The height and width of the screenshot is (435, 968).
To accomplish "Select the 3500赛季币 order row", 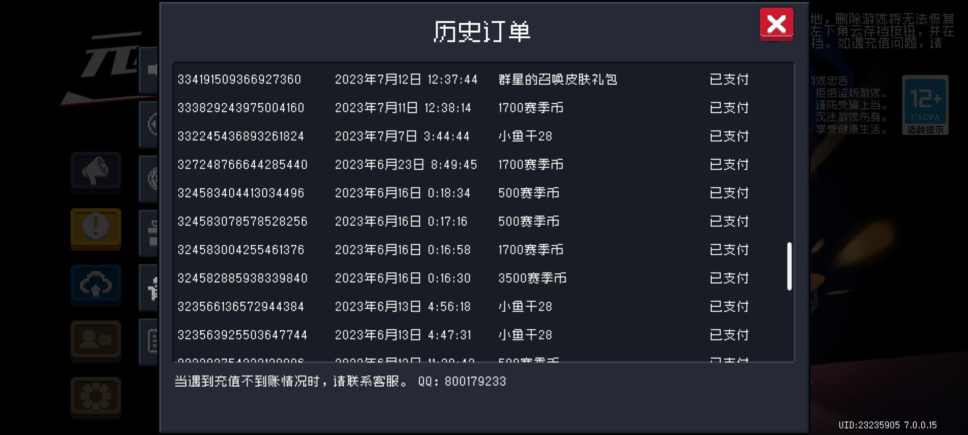I will coord(532,278).
